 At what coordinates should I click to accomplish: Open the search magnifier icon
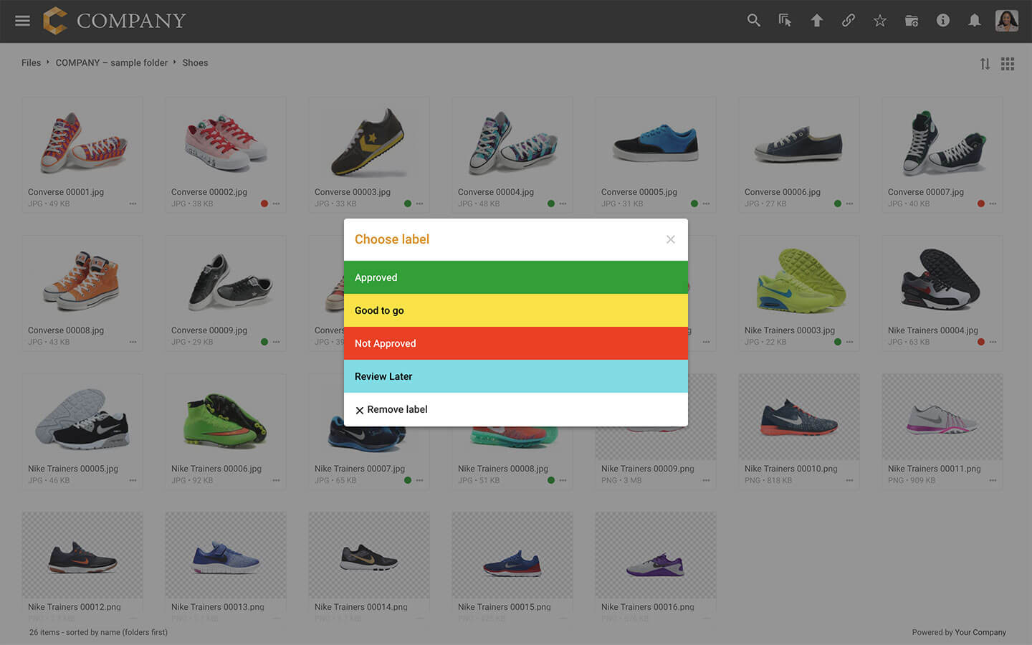[x=753, y=21]
